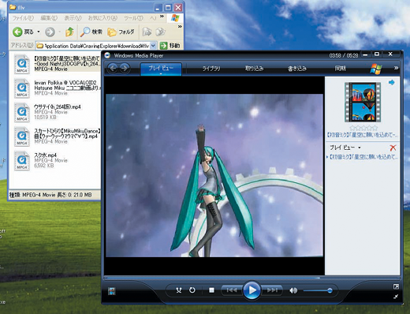
Task: Click the MPG4 icon of スク水 file
Action: 22,160
